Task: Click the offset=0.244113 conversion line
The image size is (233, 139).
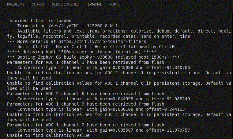Action: coord(101,109)
